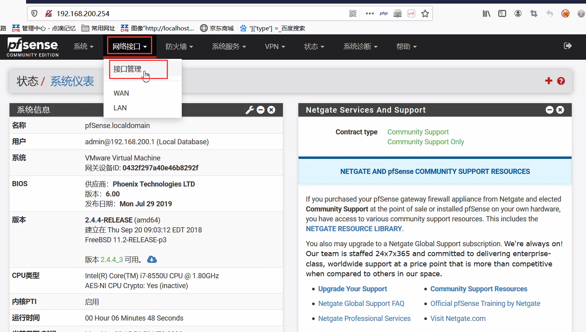Image resolution: width=586 pixels, height=332 pixels.
Task: Click the Firefox account avatar icon
Action: pos(518,13)
